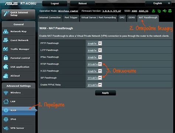Click the Guest Network people icon
175x133 pixels.
click(6, 40)
